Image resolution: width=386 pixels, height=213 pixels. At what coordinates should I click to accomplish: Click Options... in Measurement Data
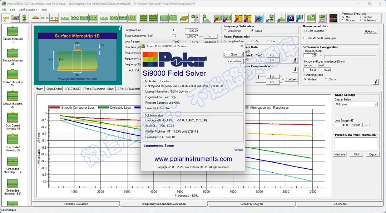tap(370, 31)
